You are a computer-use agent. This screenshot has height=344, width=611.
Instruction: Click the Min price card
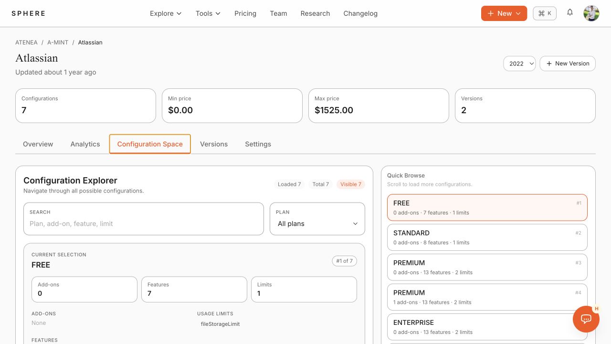point(232,106)
